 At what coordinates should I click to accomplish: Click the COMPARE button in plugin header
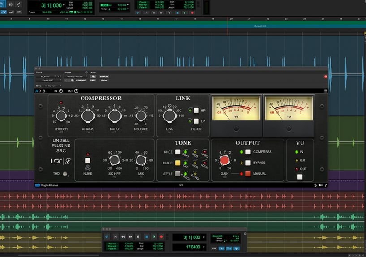81,81
